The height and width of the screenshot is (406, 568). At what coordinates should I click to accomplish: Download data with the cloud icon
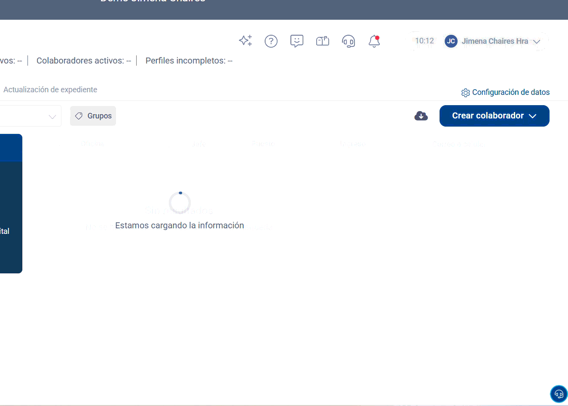tap(421, 116)
